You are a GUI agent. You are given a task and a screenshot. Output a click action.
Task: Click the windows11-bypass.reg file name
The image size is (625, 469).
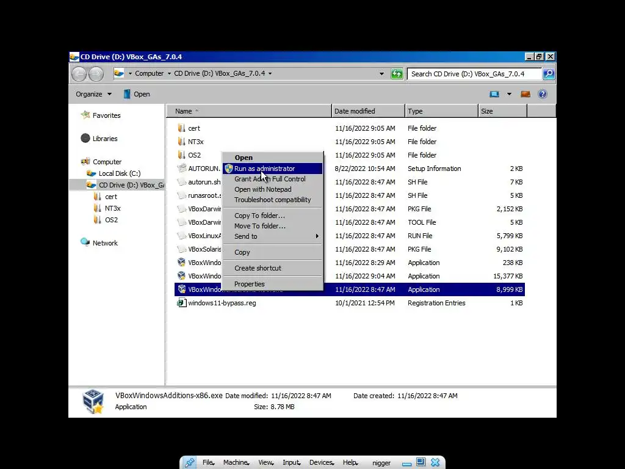tap(222, 303)
